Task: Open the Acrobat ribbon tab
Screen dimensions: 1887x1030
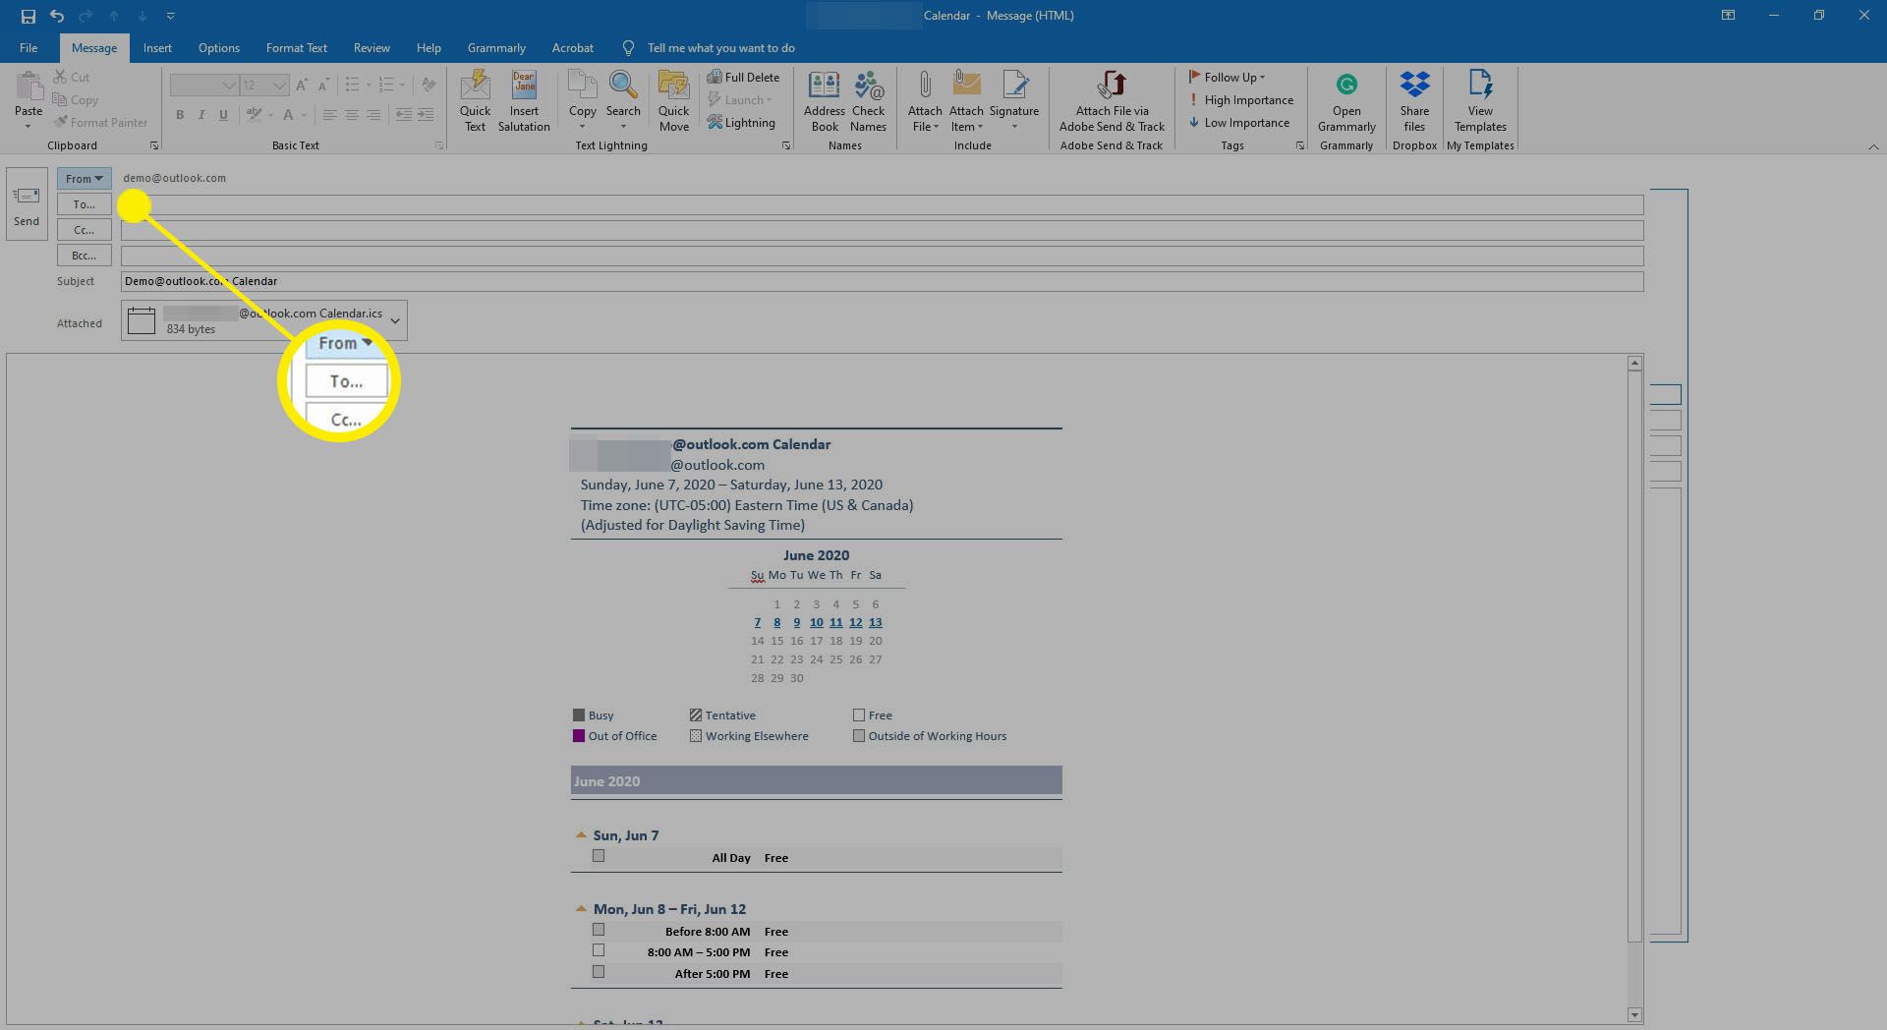Action: 572,47
